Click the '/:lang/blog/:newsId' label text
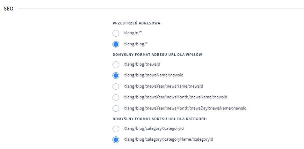The width and height of the screenshot is (304, 149). pyautogui.click(x=142, y=64)
